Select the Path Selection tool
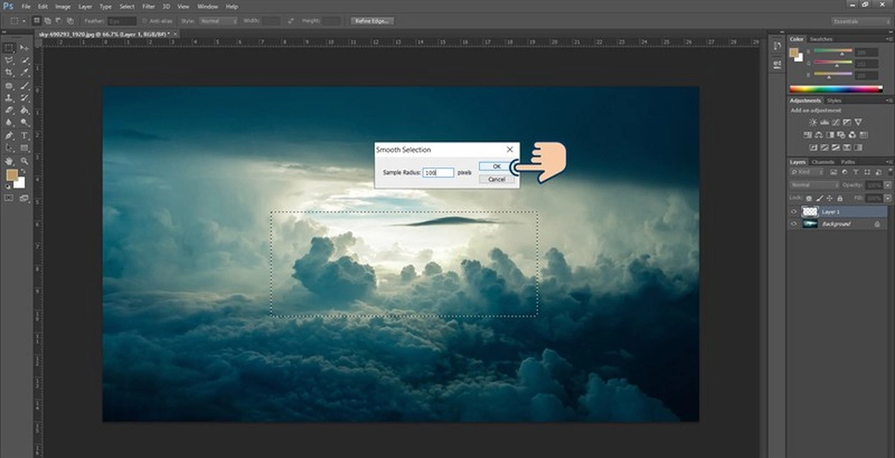The height and width of the screenshot is (458, 895). 9,147
